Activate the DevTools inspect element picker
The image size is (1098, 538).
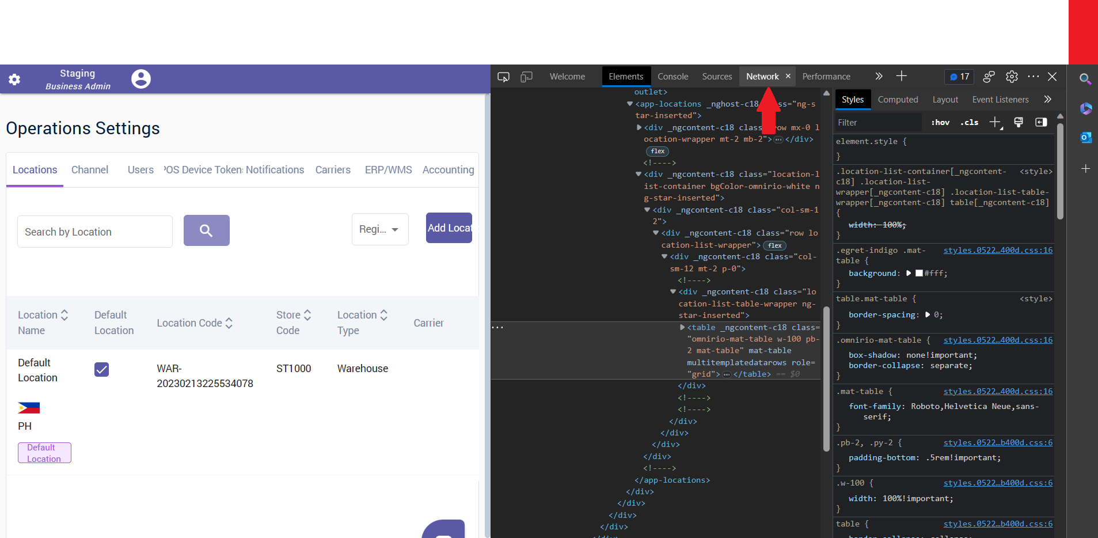tap(503, 77)
